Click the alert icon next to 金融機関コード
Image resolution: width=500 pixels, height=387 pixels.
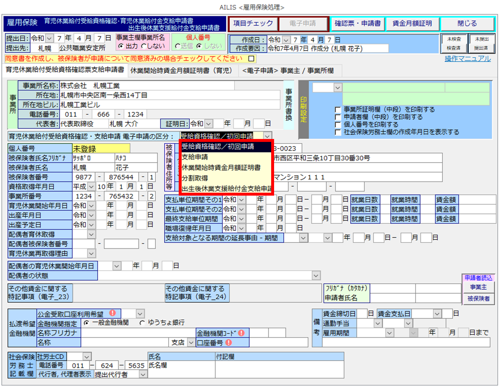pyautogui.click(x=241, y=333)
